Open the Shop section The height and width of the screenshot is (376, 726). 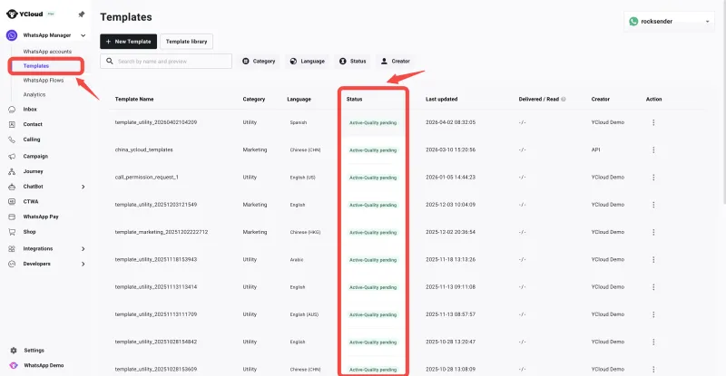30,232
